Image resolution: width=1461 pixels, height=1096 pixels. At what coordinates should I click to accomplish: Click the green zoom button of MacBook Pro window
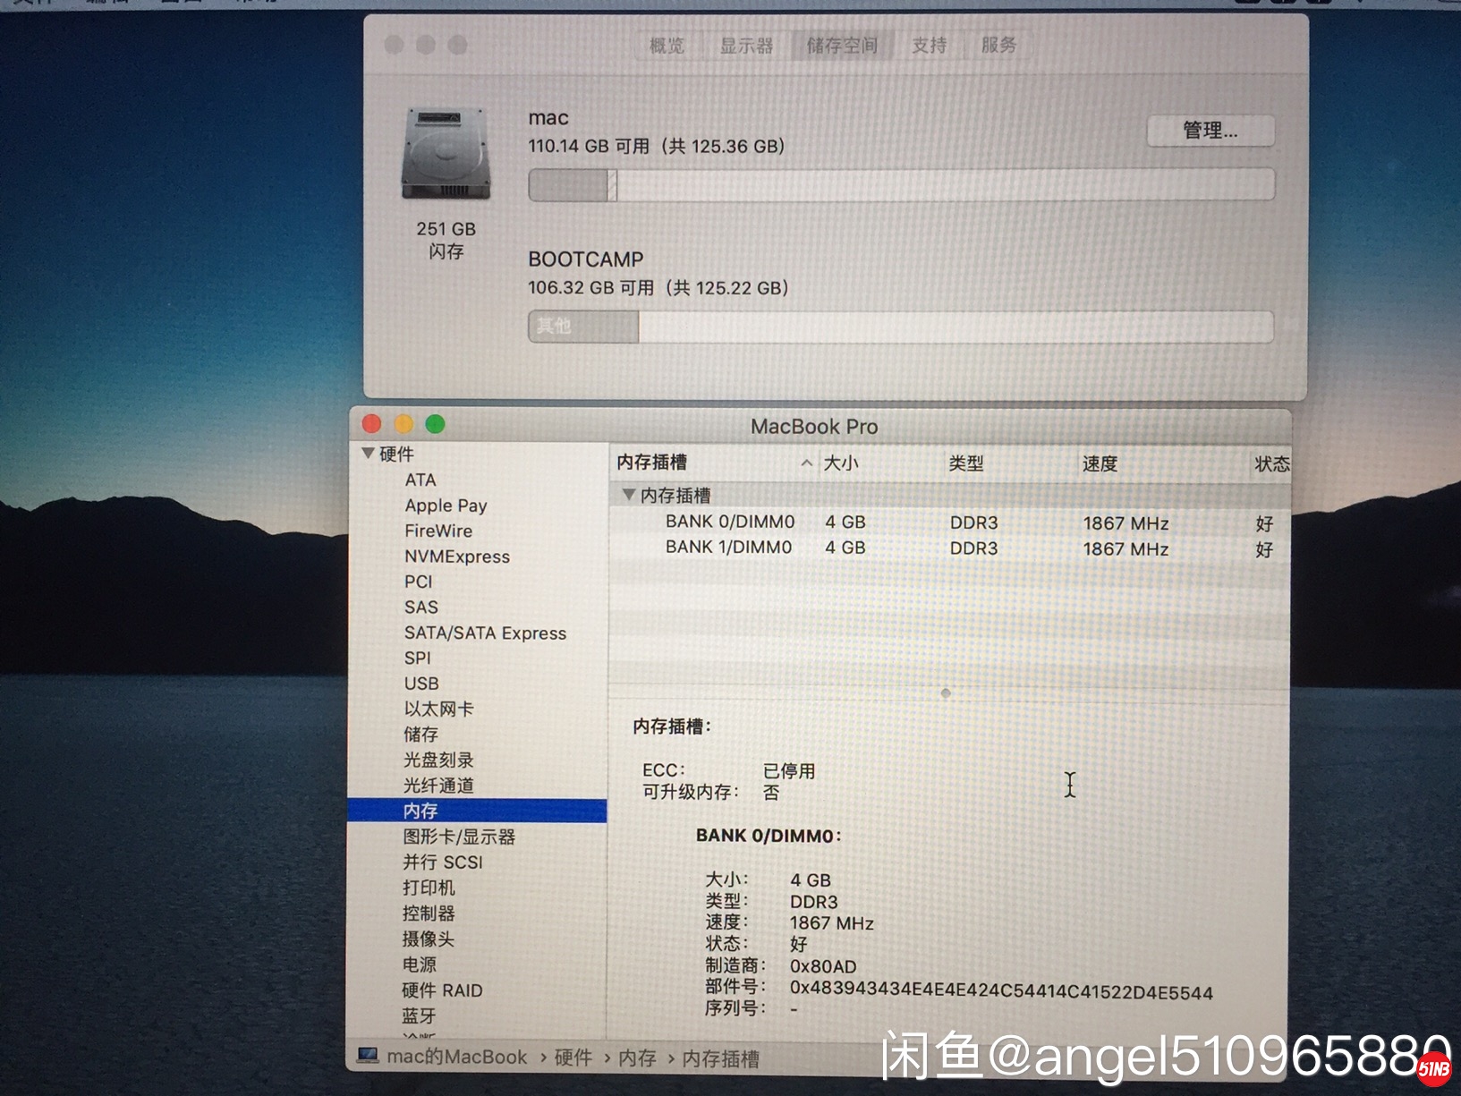pos(435,424)
